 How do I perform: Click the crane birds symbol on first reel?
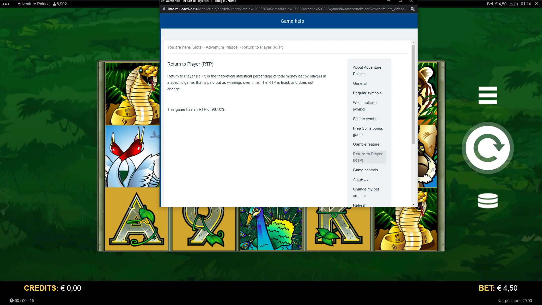coord(132,156)
